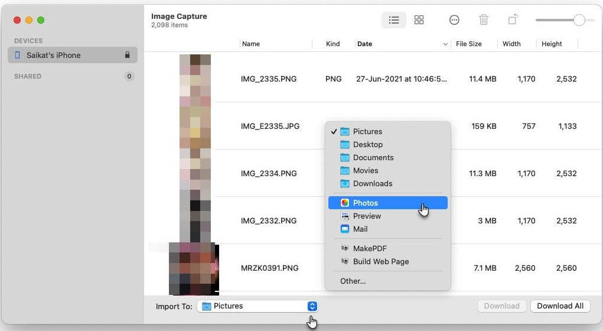This screenshot has width=603, height=331.
Task: Click the 757 width cell
Action: click(x=529, y=126)
